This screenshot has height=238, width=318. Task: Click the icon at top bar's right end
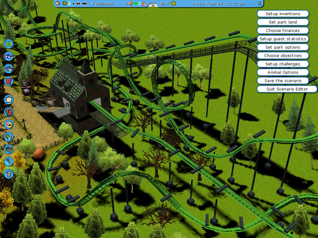click(260, 4)
